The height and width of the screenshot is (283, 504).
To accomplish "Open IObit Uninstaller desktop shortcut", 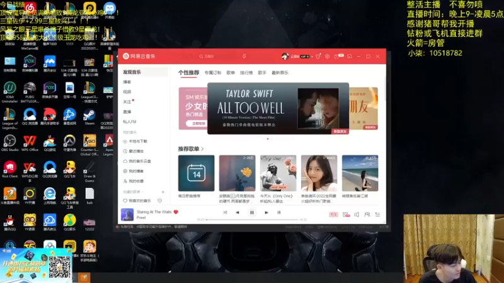I will pyautogui.click(x=9, y=92).
